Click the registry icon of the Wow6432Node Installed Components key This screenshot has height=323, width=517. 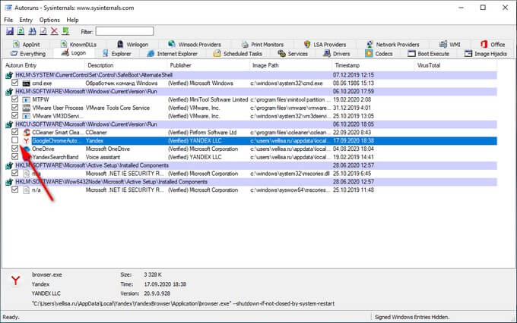point(9,182)
